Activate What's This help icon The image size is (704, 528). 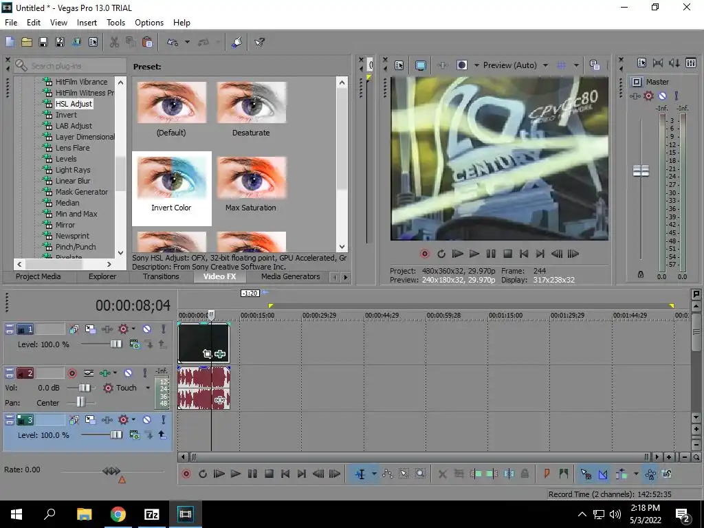click(259, 42)
